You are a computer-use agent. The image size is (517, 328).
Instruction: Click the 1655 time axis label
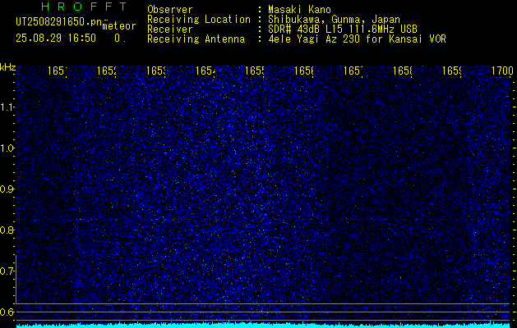(x=255, y=71)
